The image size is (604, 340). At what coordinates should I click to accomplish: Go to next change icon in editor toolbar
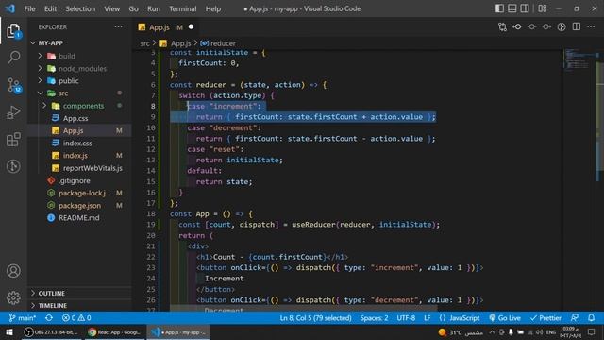click(546, 27)
